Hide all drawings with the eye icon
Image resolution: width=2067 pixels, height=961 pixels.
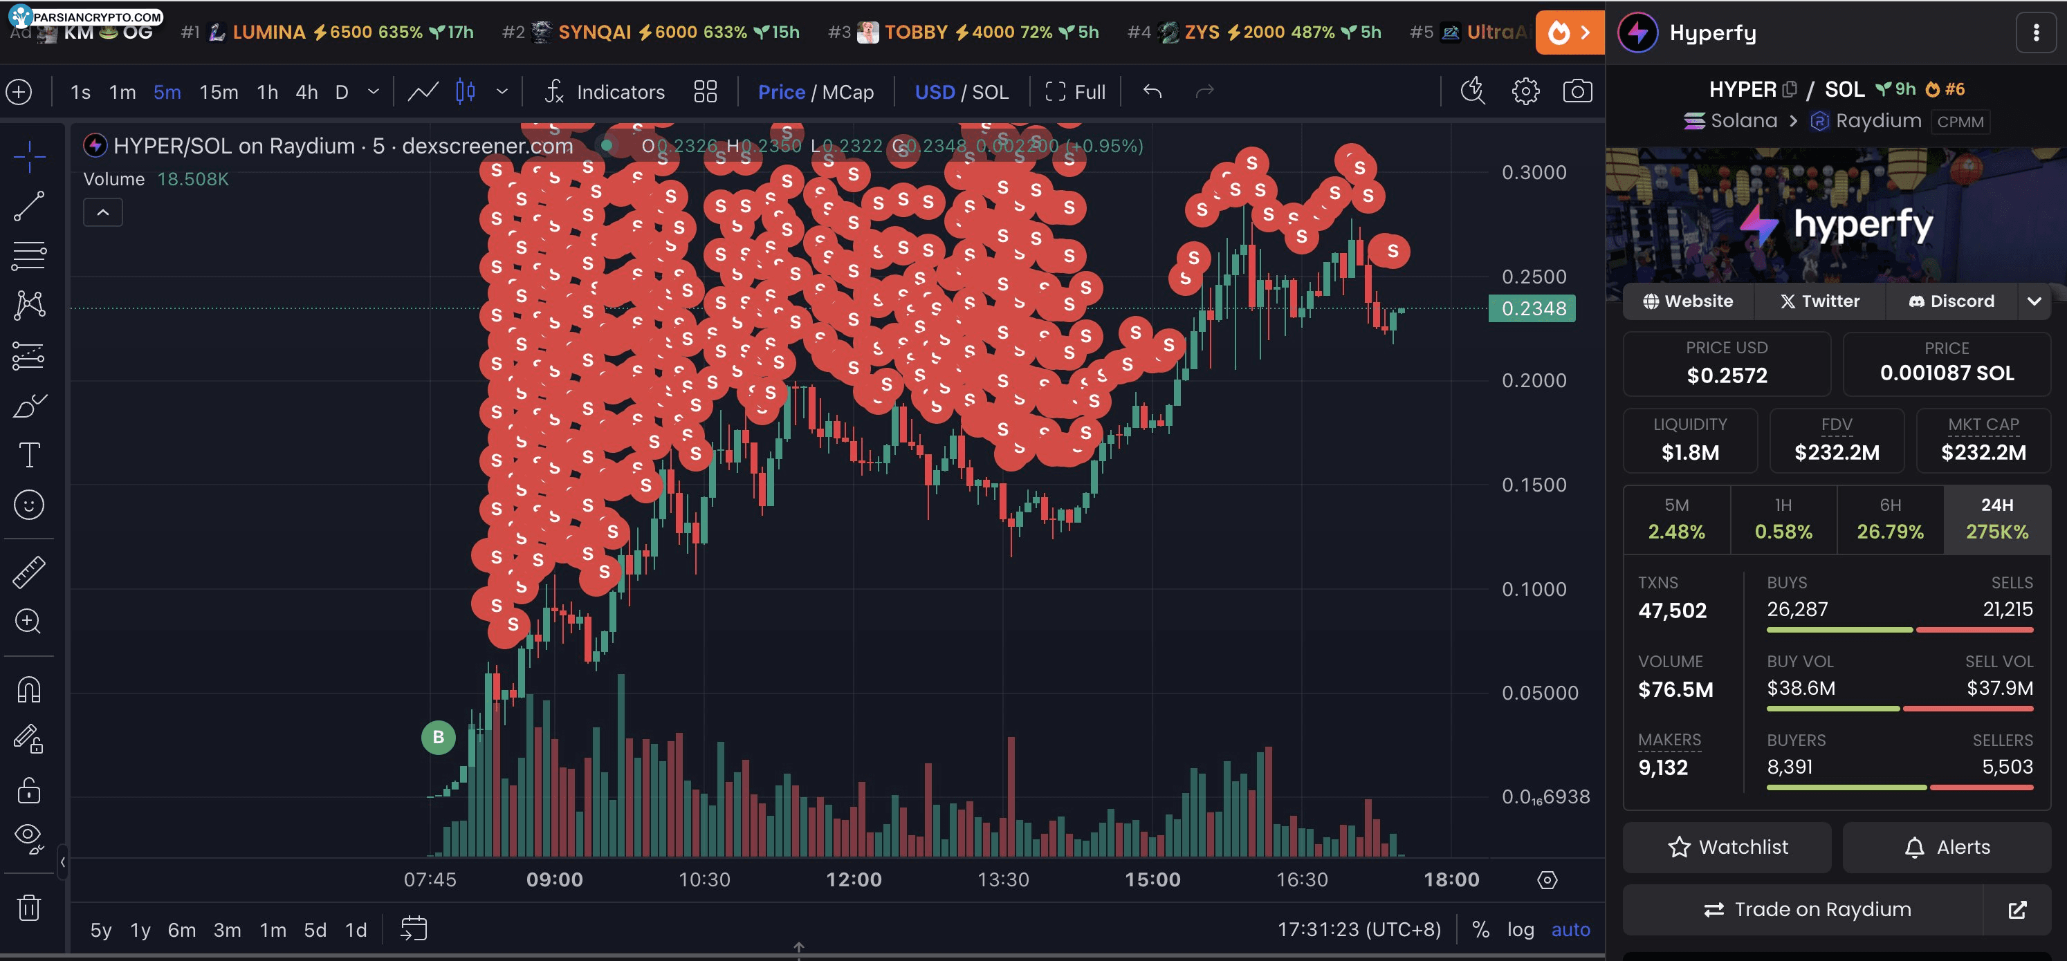pyautogui.click(x=29, y=838)
